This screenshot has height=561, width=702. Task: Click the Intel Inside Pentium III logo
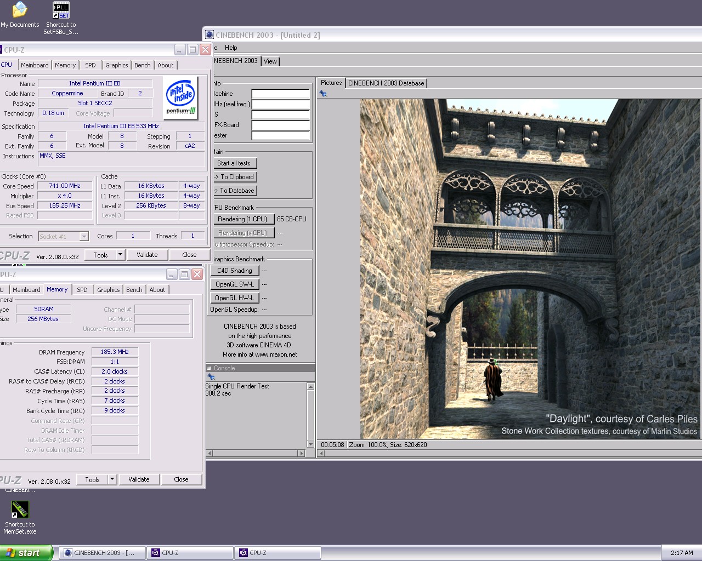coord(180,98)
